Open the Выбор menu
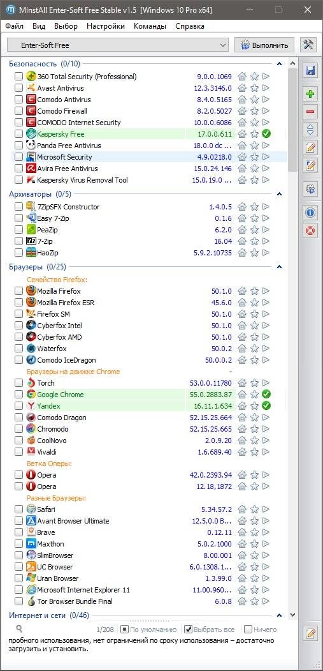323x671 pixels. pyautogui.click(x=66, y=26)
